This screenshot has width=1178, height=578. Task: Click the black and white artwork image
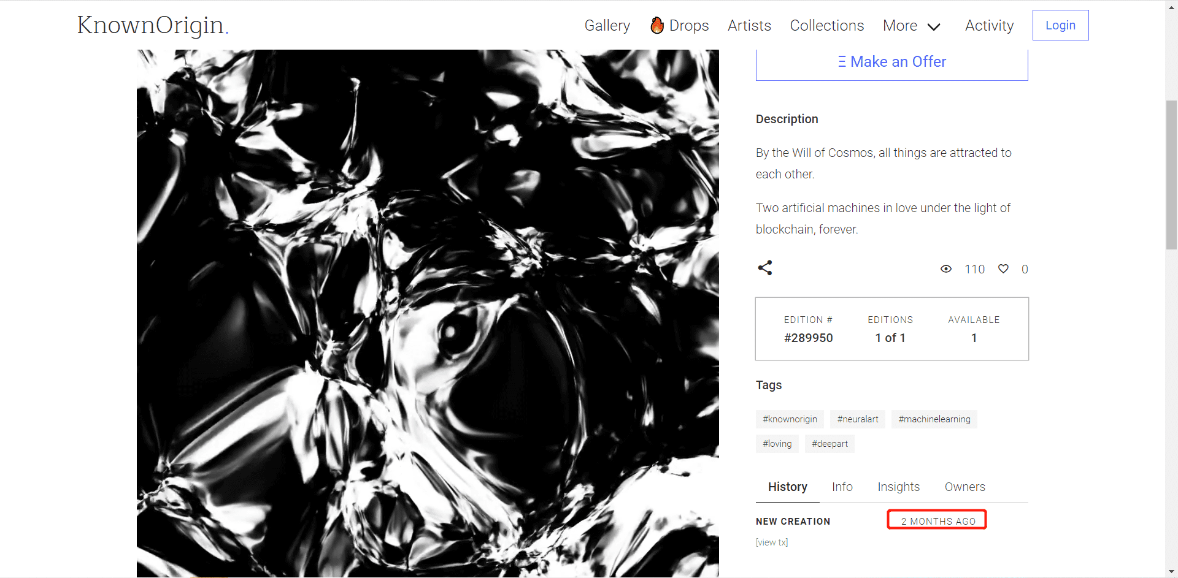point(428,313)
